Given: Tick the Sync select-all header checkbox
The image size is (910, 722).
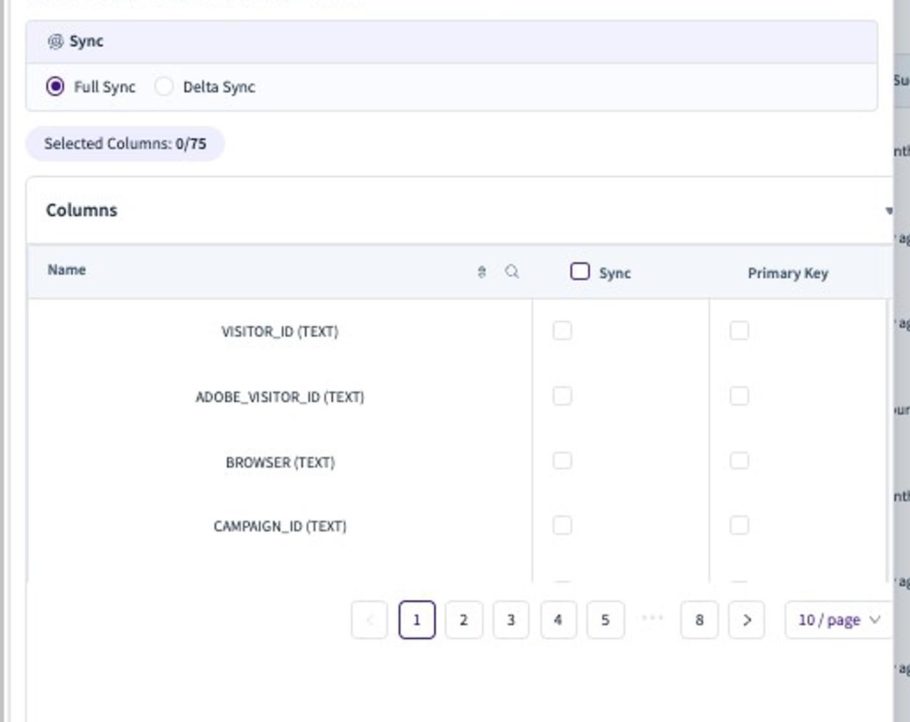Looking at the screenshot, I should click(x=580, y=271).
